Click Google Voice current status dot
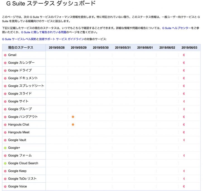This screenshot has height=191, width=203. point(5,187)
